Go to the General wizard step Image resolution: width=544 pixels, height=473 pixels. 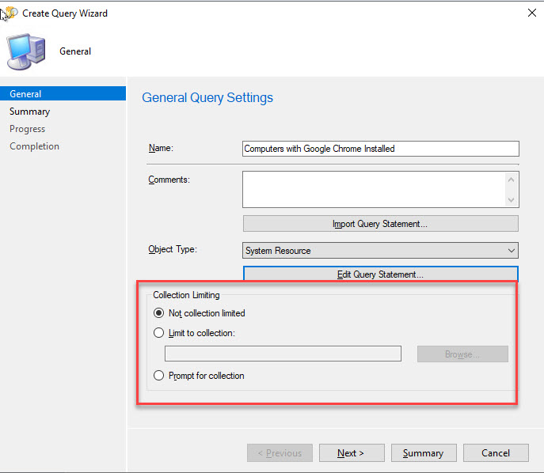pyautogui.click(x=26, y=94)
